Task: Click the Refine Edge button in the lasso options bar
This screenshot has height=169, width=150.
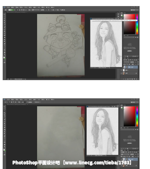Action: (x=37, y=102)
